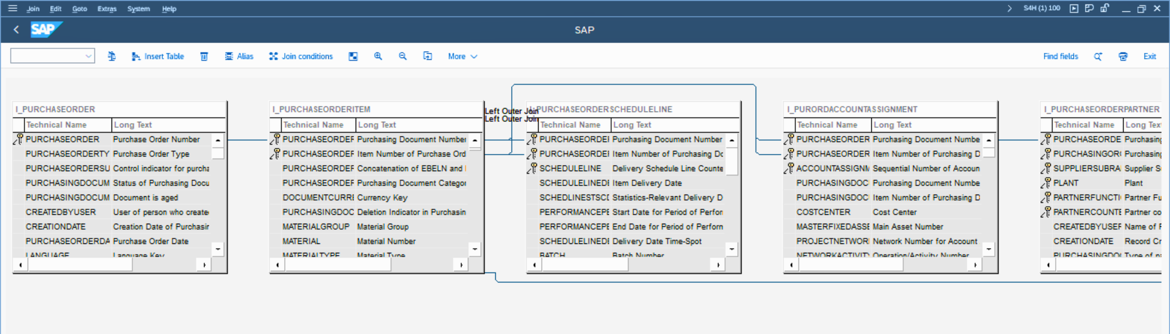Go back using the left arrow icon
The width and height of the screenshot is (1170, 334).
pos(16,30)
